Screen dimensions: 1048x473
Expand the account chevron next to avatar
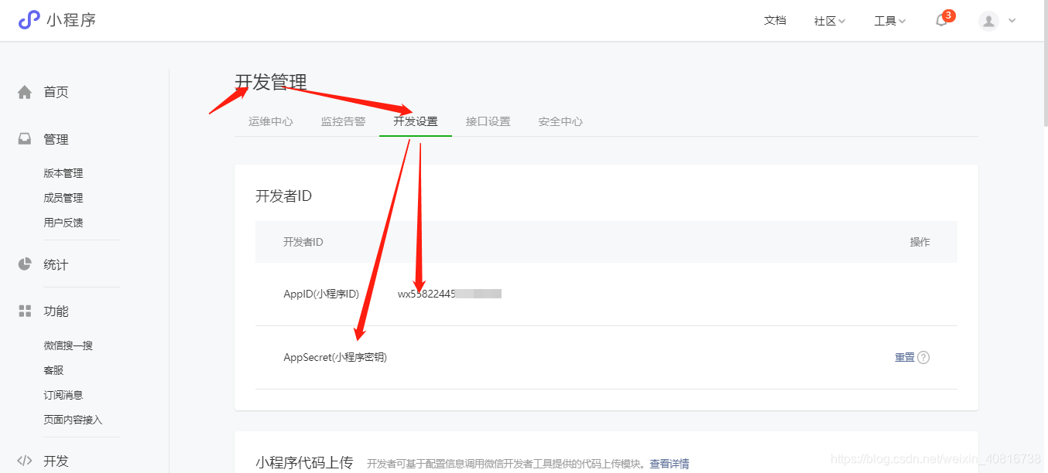(1011, 21)
